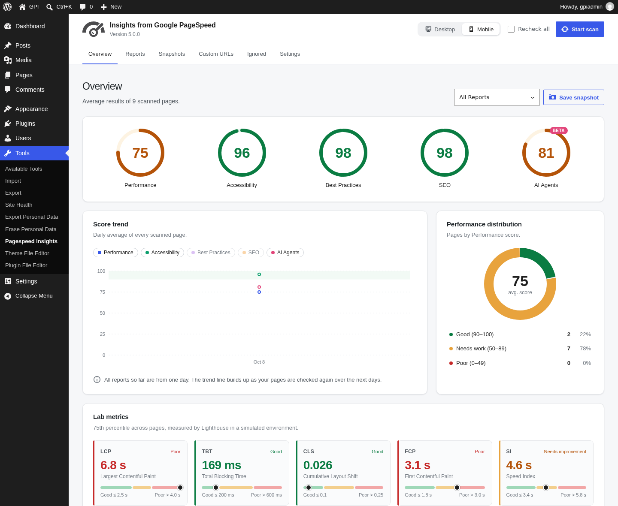Viewport: 618px width, 506px height.
Task: Click the LCP gauge marker
Action: tap(180, 488)
